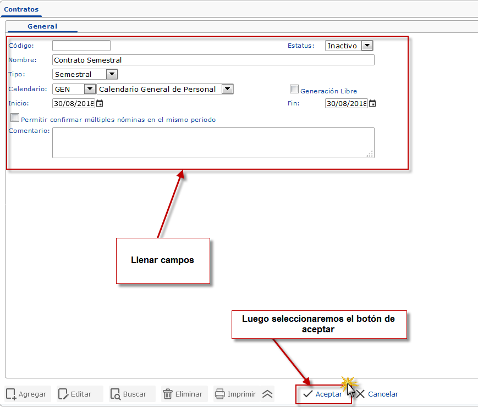
Task: Confirm the form with Aceptar
Action: 323,394
